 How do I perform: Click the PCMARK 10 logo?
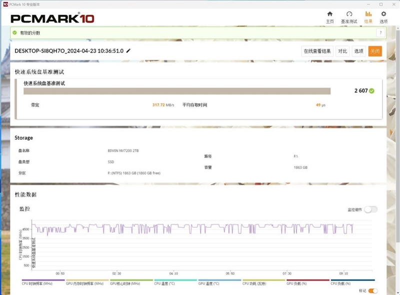[52, 18]
